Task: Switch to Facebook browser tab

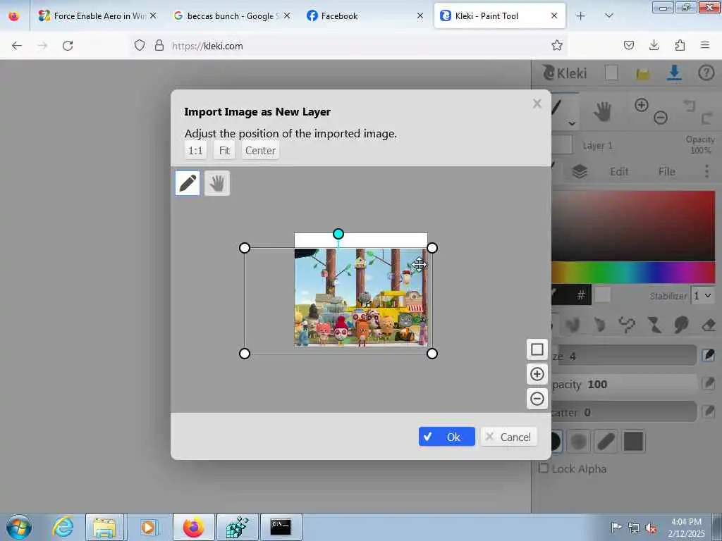Action: (365, 15)
